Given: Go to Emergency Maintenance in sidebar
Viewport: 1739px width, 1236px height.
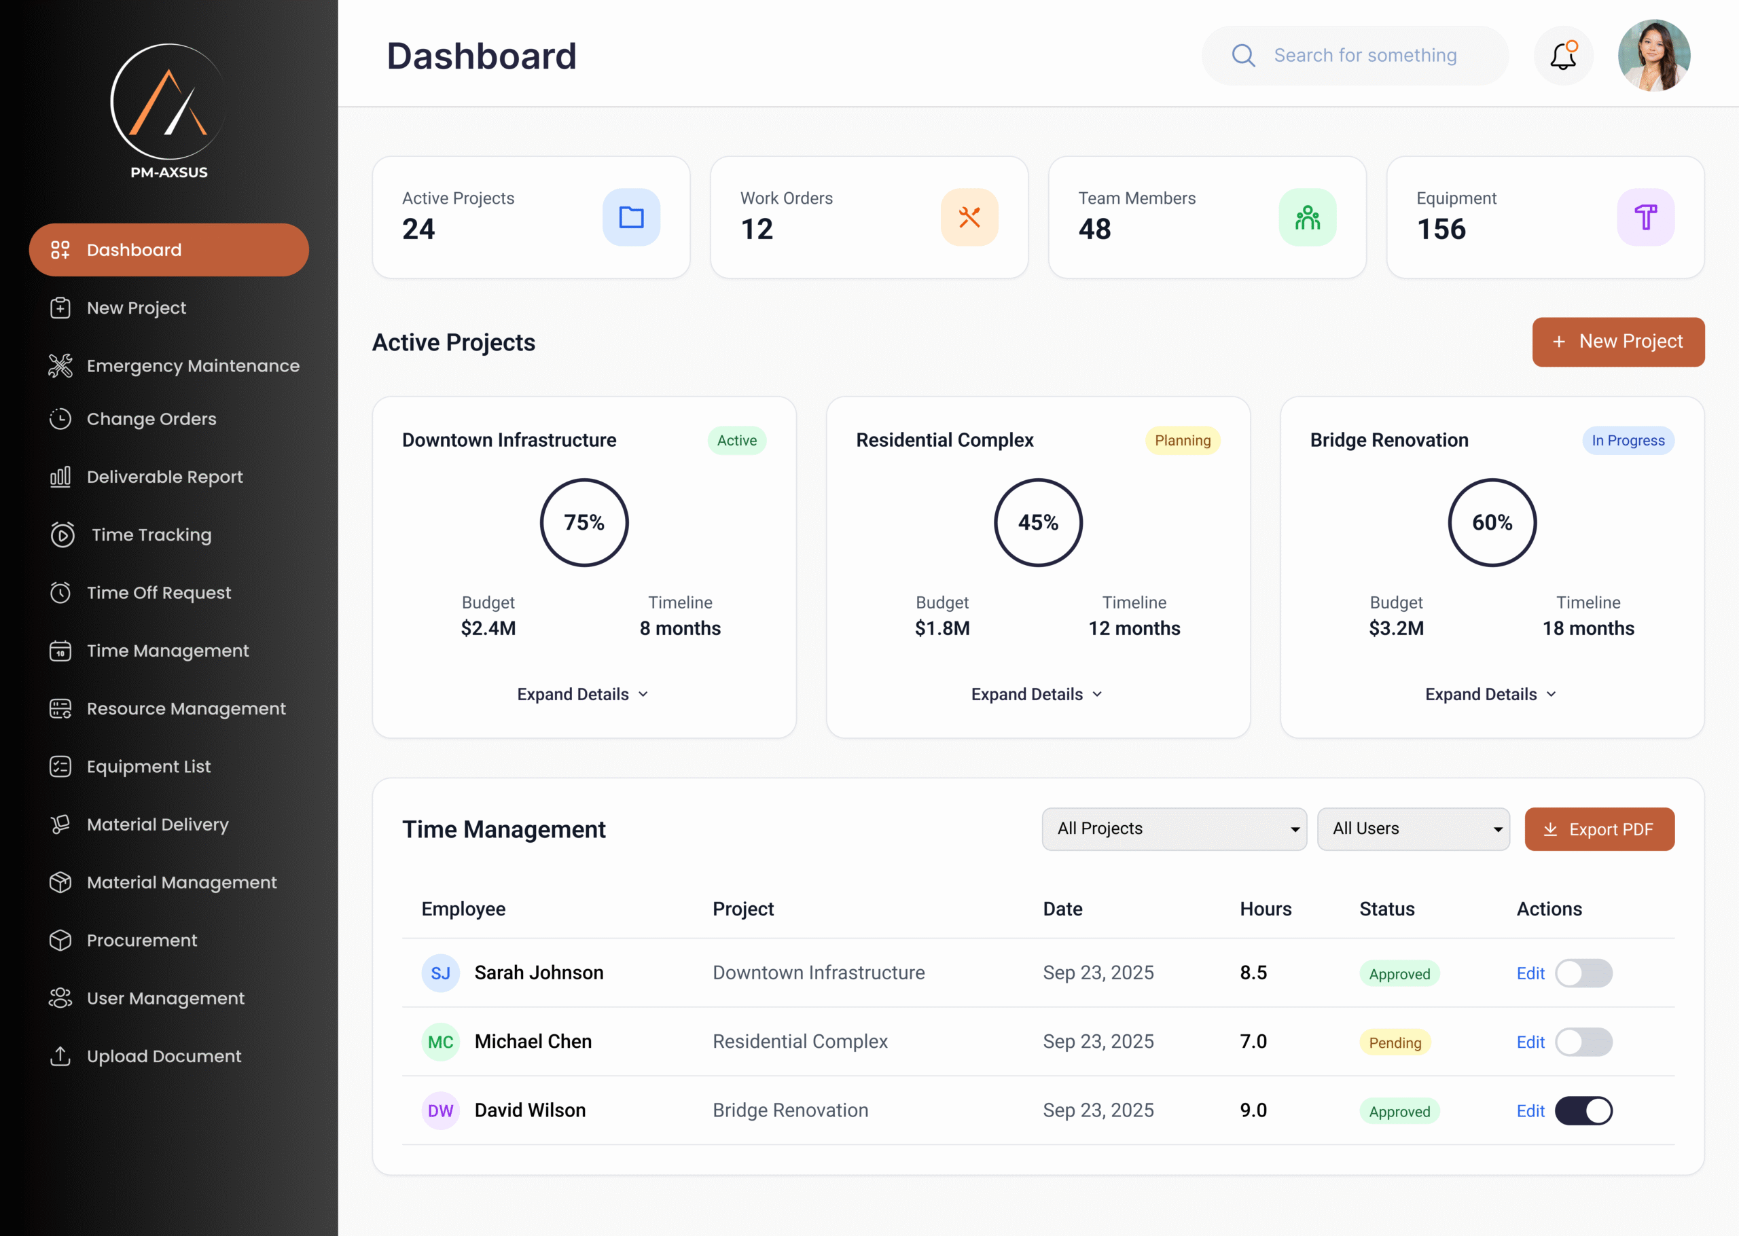Looking at the screenshot, I should pyautogui.click(x=192, y=366).
